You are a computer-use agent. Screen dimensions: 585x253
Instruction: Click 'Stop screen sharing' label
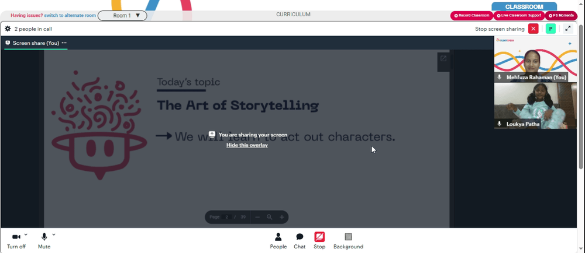coord(500,29)
